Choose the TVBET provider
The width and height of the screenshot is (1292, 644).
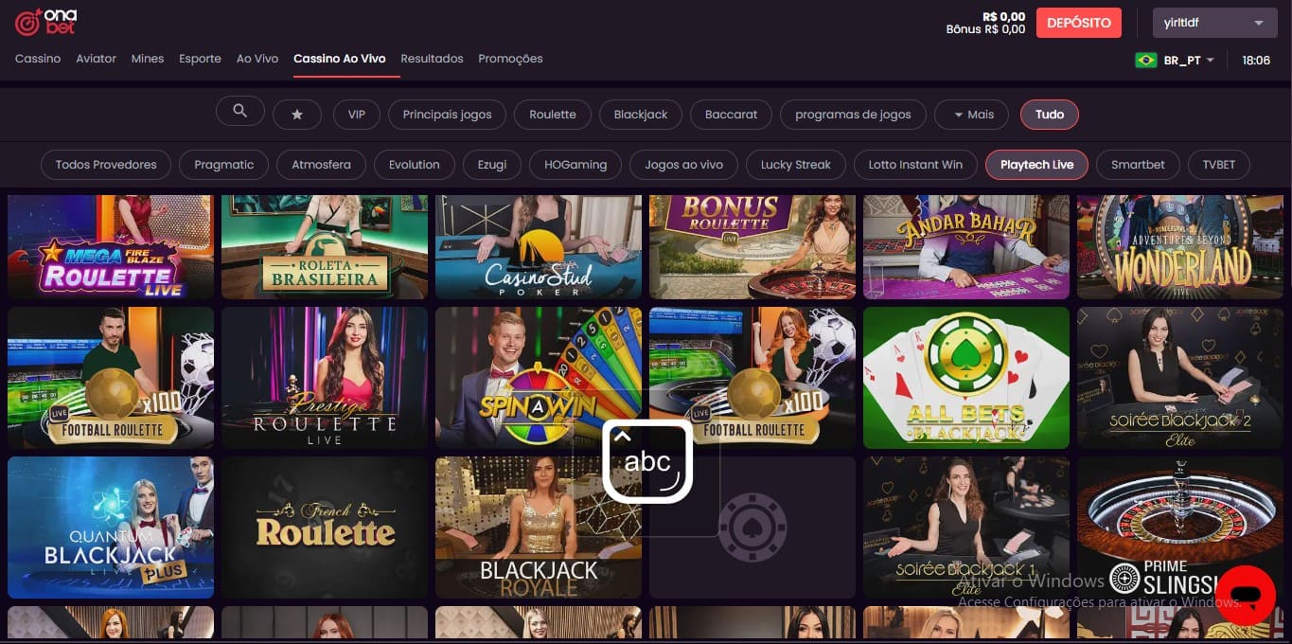click(x=1219, y=165)
